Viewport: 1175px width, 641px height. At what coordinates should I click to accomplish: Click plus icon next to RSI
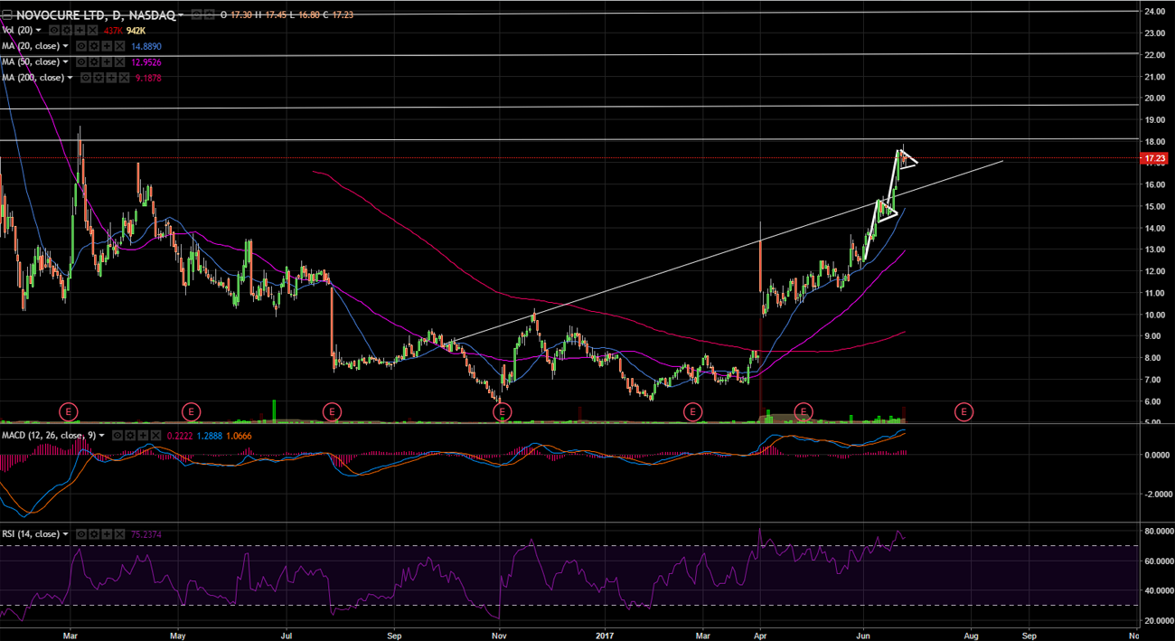point(107,534)
